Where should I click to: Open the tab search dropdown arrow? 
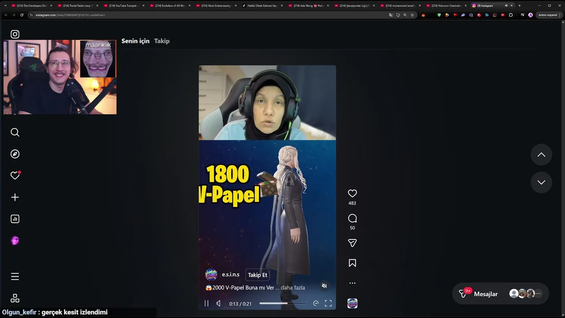coord(4,6)
